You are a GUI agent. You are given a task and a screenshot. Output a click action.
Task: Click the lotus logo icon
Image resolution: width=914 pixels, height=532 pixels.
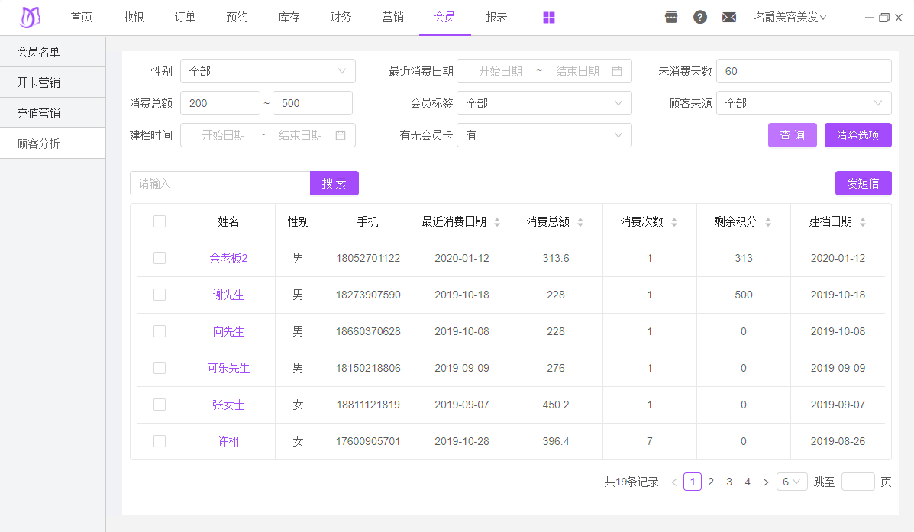pyautogui.click(x=31, y=17)
